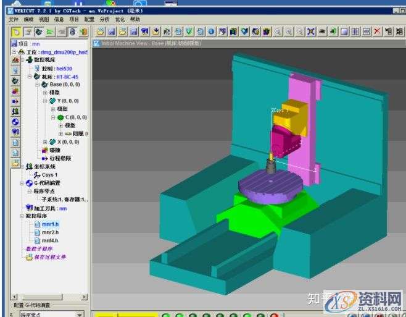Open the 分析 menu
Screen dimensions: 406x317
[104, 19]
